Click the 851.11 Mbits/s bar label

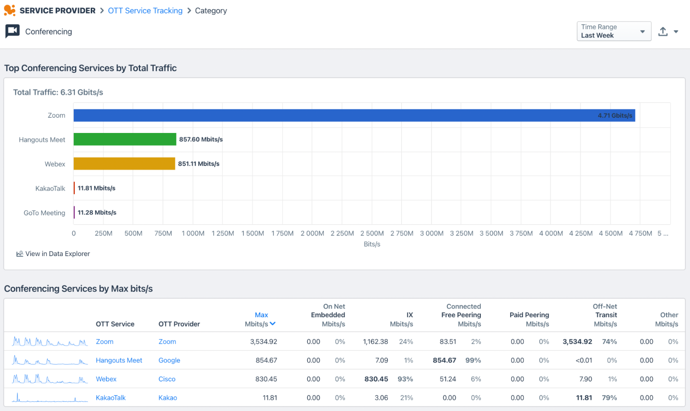pyautogui.click(x=198, y=164)
